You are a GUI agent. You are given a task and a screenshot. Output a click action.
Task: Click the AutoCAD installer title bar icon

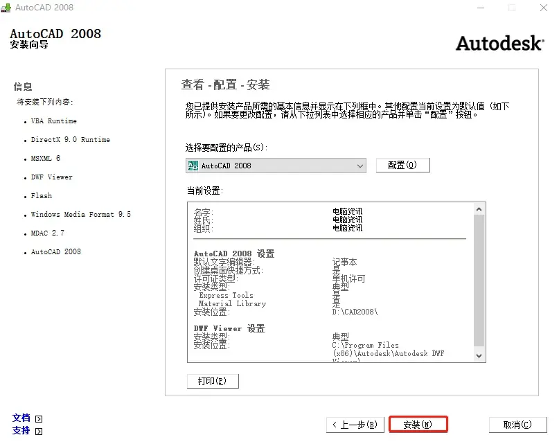pyautogui.click(x=6, y=8)
